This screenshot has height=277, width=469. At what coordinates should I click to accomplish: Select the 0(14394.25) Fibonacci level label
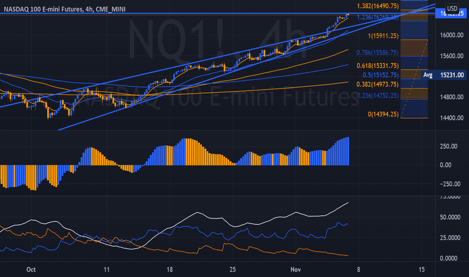[383, 114]
